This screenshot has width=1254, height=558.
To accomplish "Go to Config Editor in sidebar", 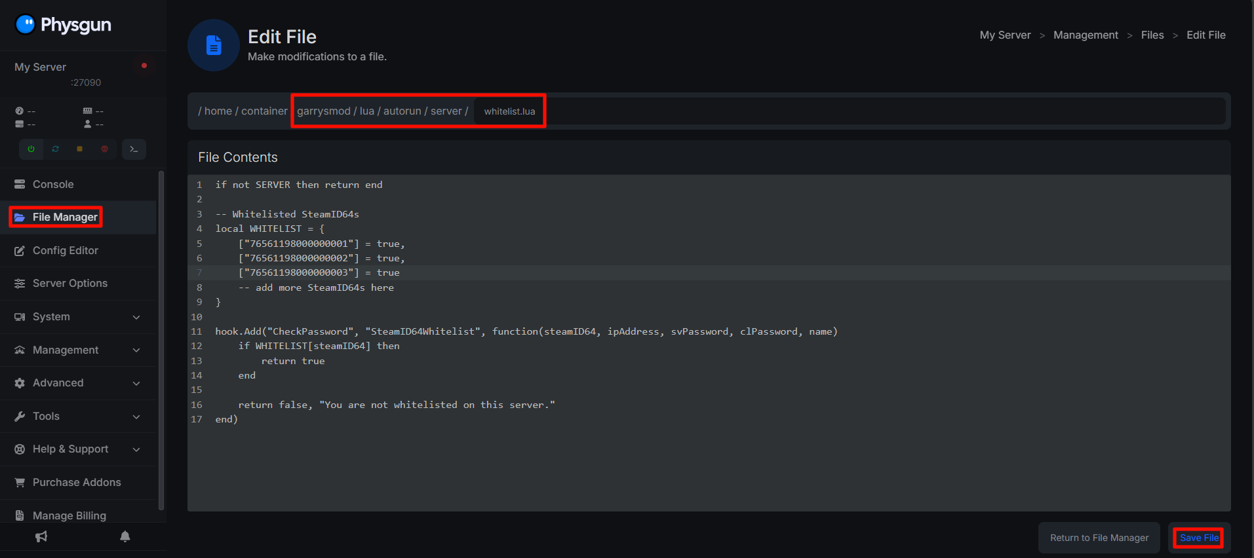I will tap(65, 251).
